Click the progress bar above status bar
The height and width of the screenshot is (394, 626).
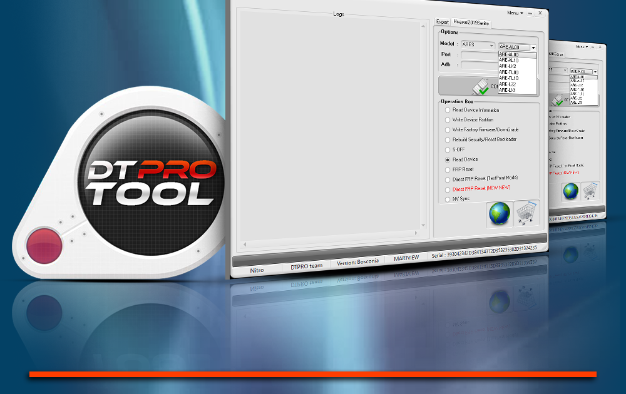[389, 250]
